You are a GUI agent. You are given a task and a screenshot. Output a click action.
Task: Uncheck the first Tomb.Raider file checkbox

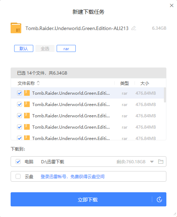[x=19, y=93]
